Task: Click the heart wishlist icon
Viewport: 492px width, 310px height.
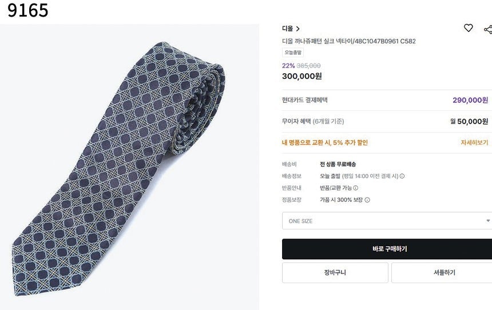Action: tap(468, 28)
